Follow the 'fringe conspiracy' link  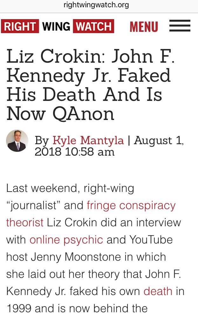click(x=131, y=205)
